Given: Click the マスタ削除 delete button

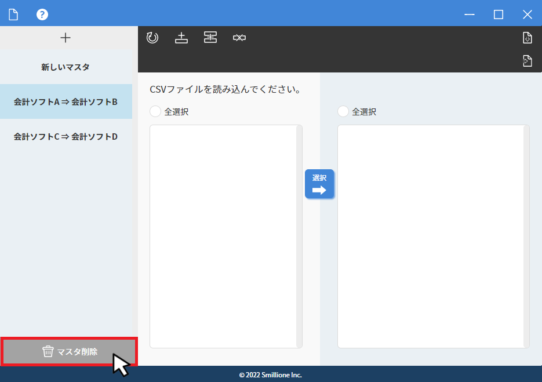Looking at the screenshot, I should (70, 351).
